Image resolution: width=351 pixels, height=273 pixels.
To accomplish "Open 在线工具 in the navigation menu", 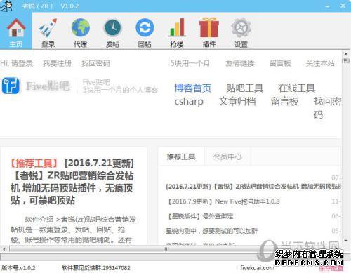I will coord(296,88).
